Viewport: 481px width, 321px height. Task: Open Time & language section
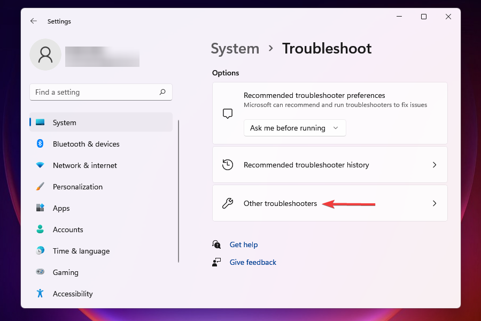pyautogui.click(x=81, y=251)
